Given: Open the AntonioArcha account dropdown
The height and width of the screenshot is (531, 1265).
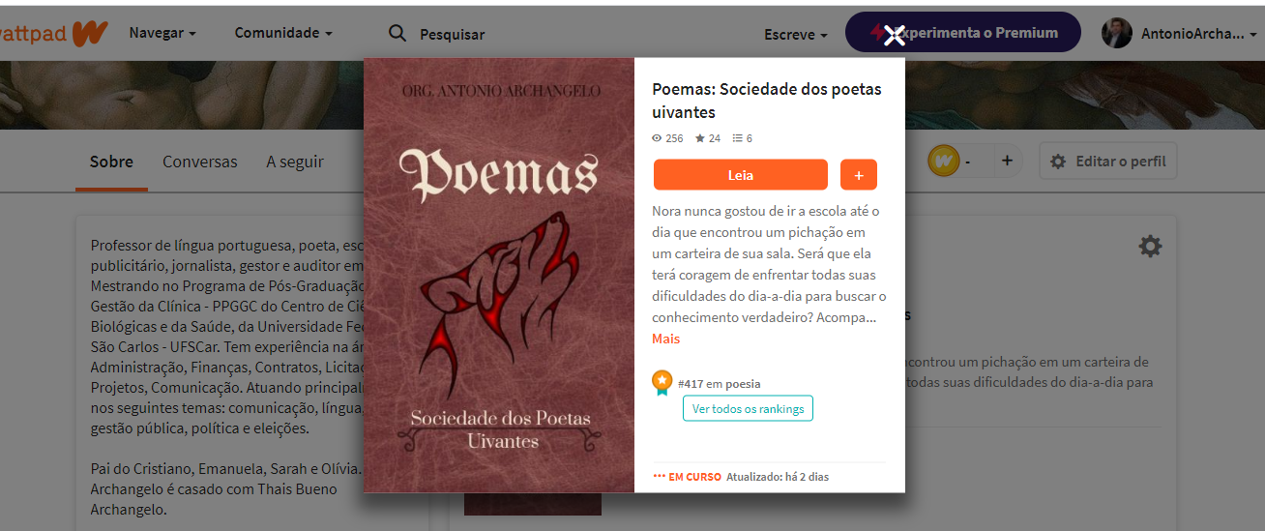Looking at the screenshot, I should pos(1198,34).
